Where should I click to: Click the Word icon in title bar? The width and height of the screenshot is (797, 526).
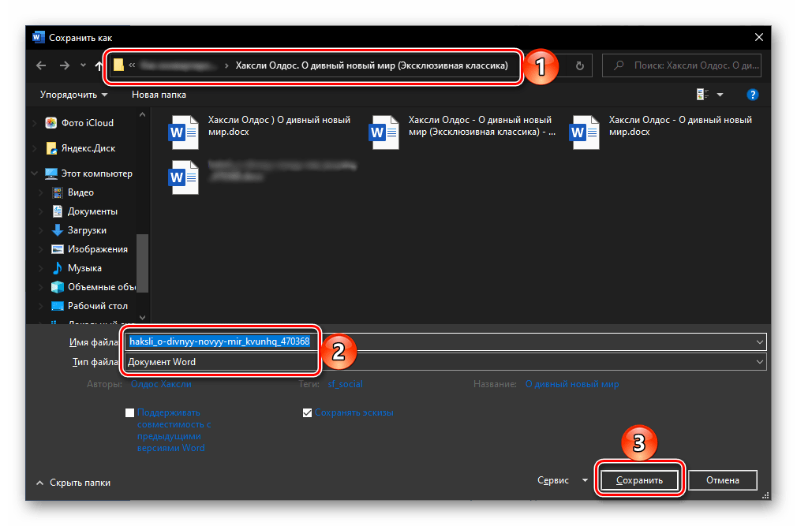click(x=38, y=37)
